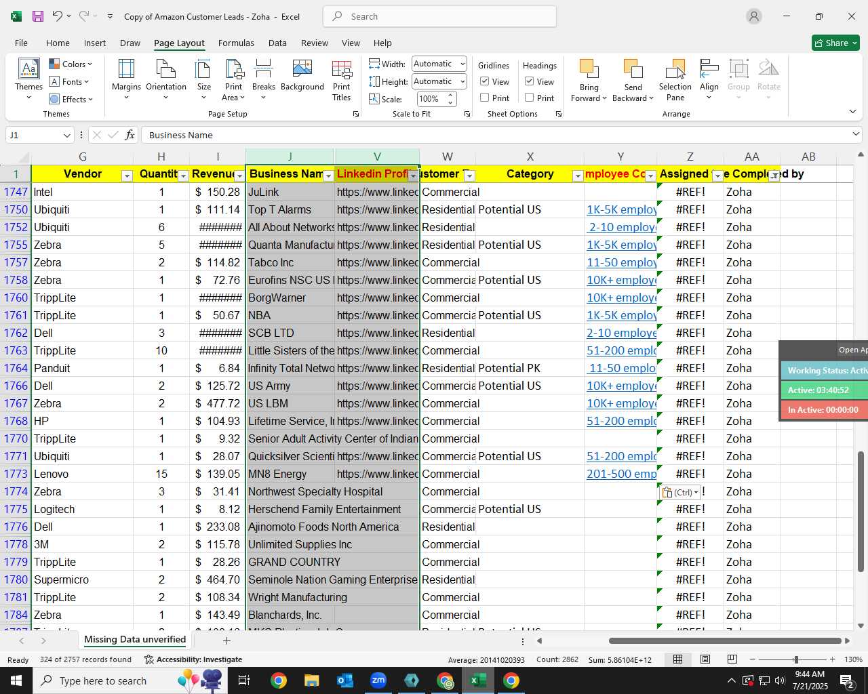Toggle Gridlines Print checkbox
The height and width of the screenshot is (694, 868).
(x=485, y=98)
